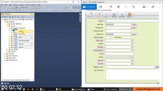Click the Share icon in Photos
The image size is (163, 91).
pyautogui.click(x=153, y=7)
